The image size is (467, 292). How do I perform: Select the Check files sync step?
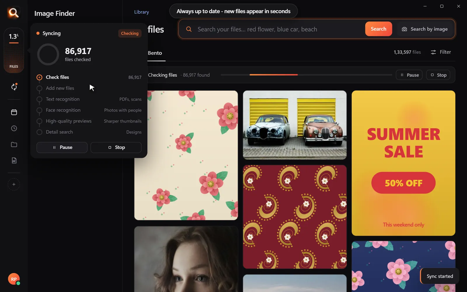pos(89,77)
